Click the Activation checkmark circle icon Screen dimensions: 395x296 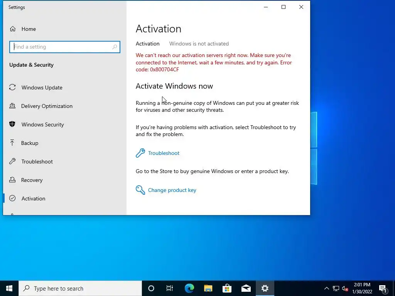coord(12,198)
